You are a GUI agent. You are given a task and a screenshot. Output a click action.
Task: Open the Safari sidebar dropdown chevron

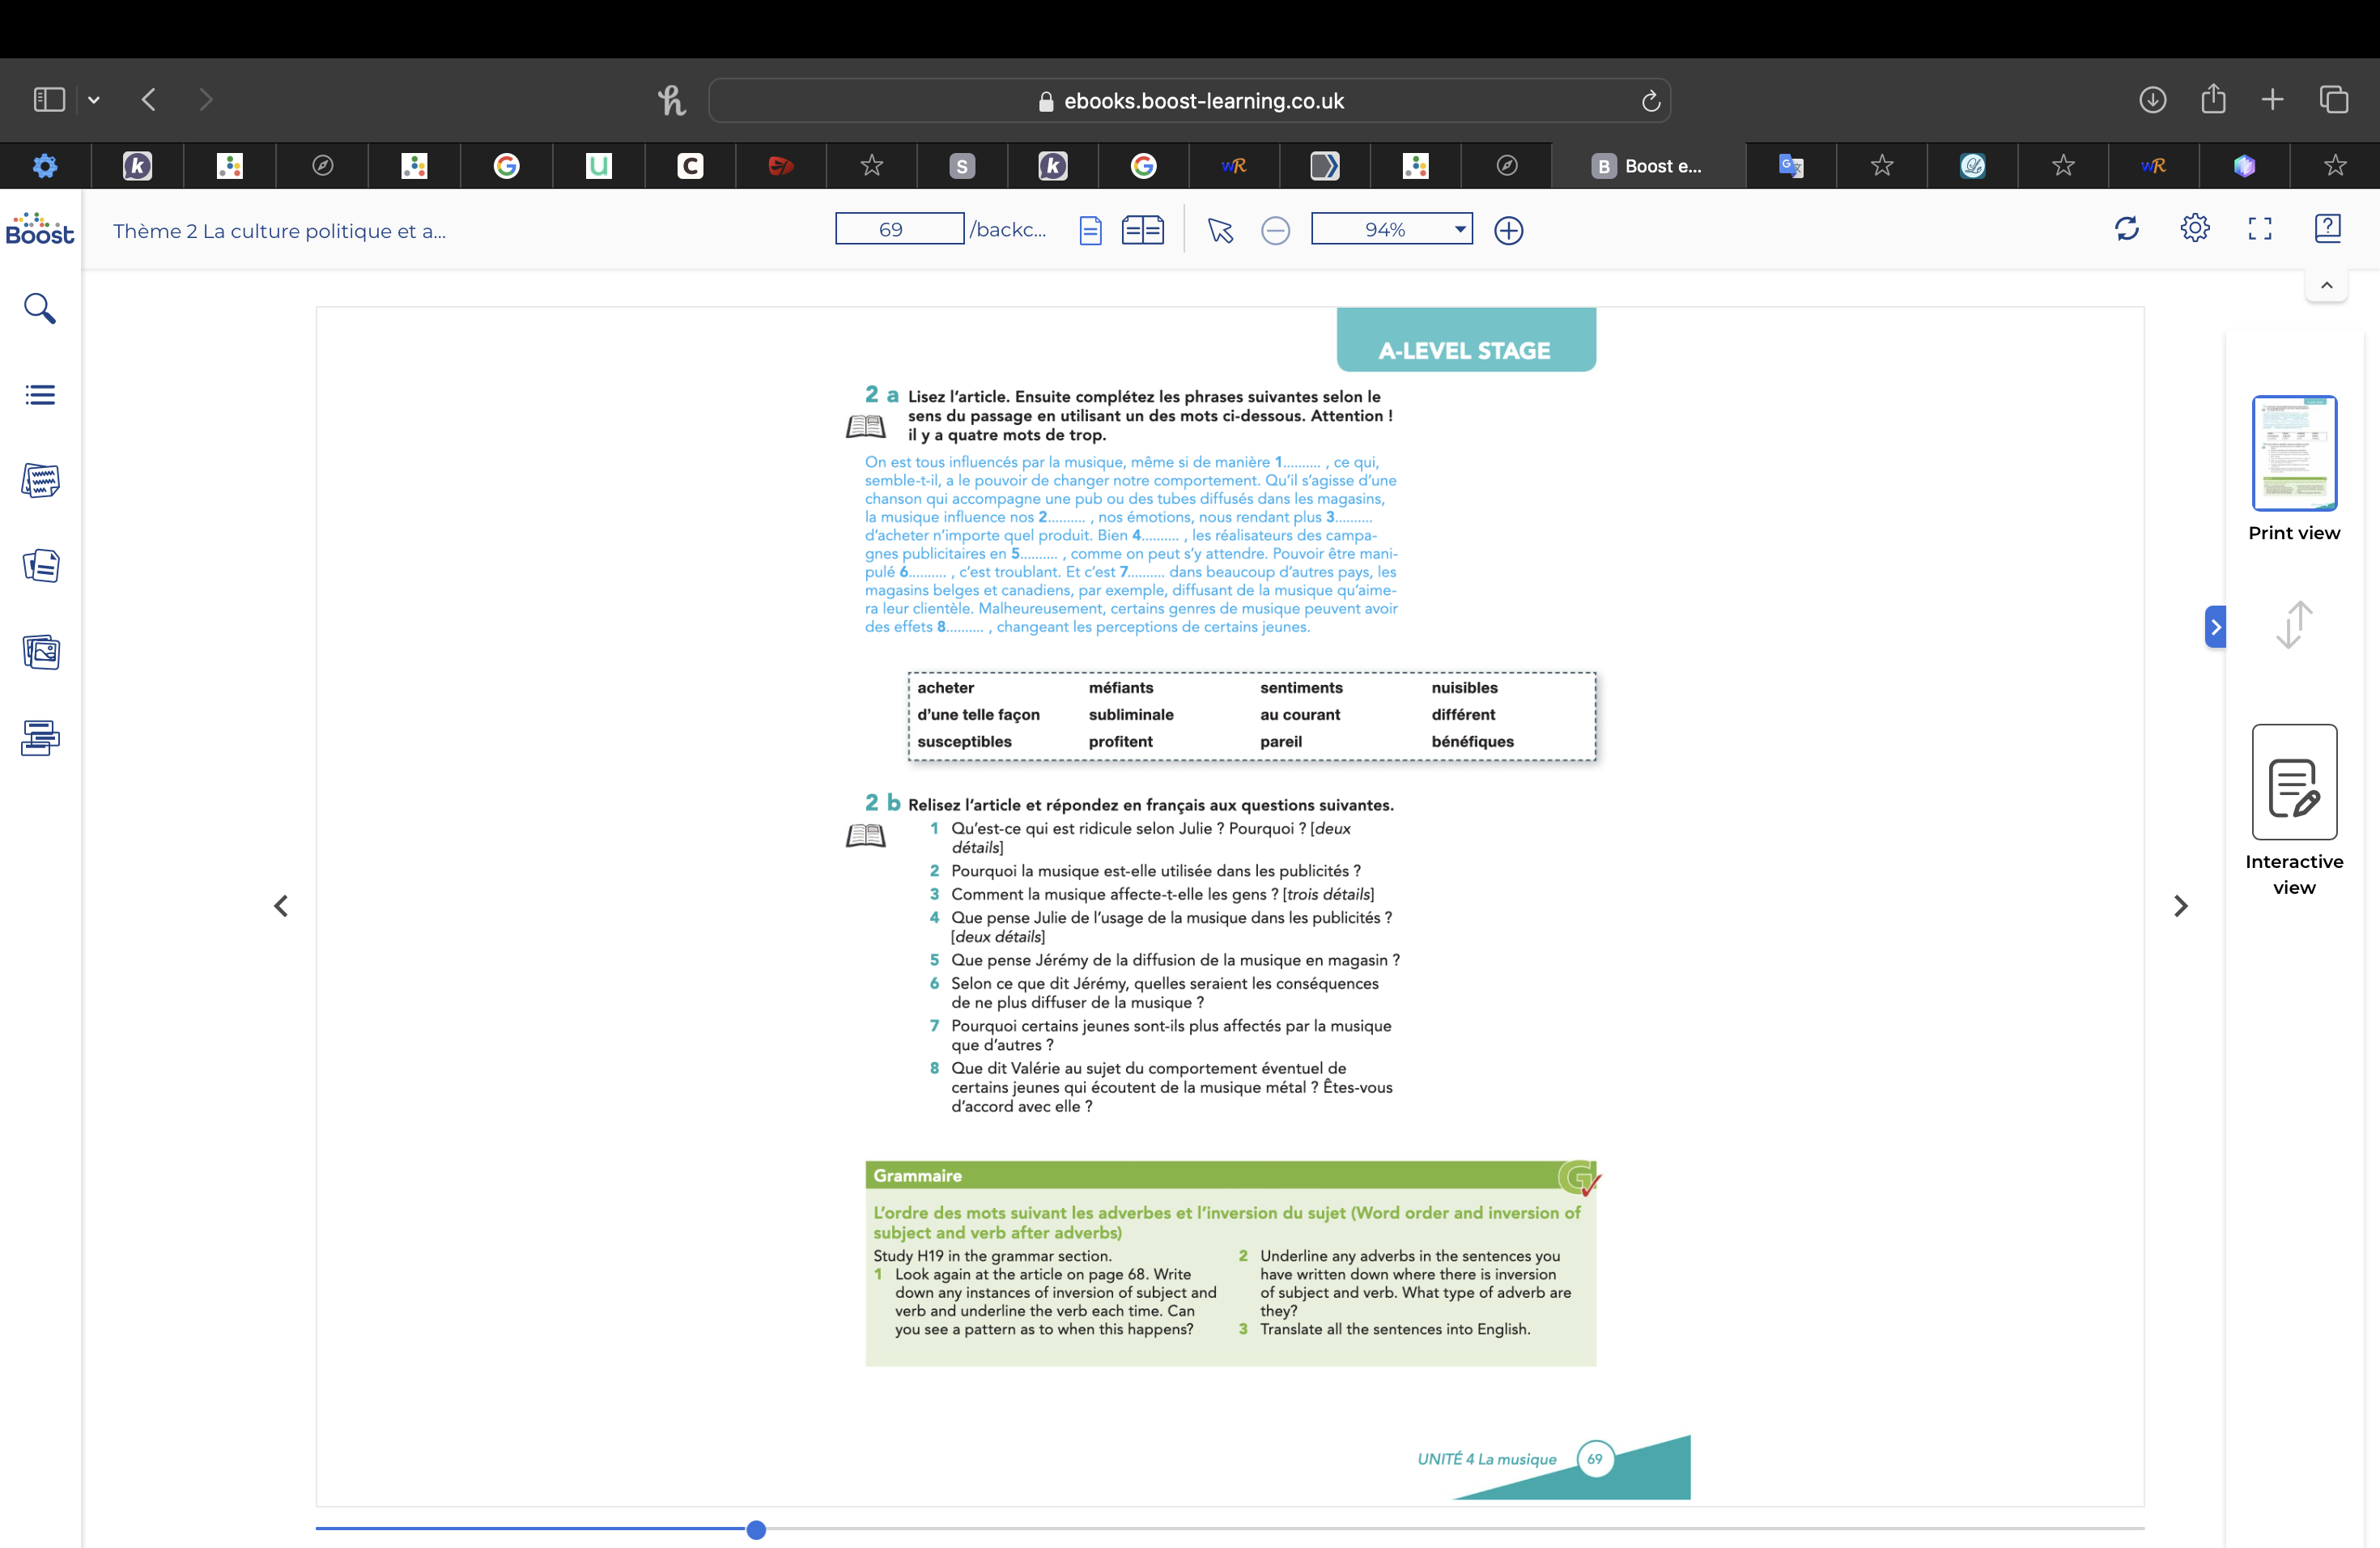[x=94, y=100]
